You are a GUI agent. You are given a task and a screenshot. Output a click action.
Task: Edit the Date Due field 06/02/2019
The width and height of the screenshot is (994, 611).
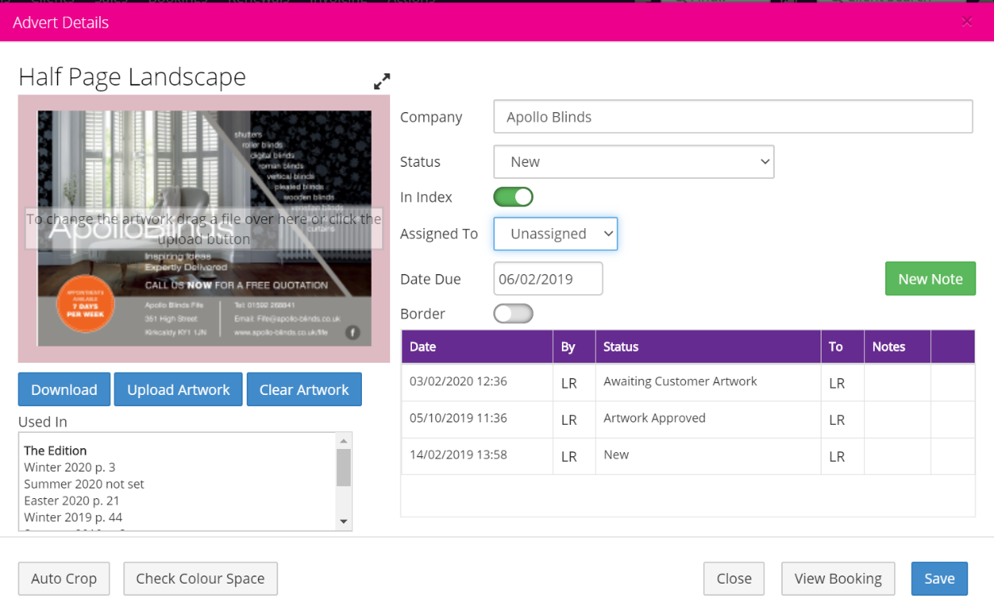point(548,279)
